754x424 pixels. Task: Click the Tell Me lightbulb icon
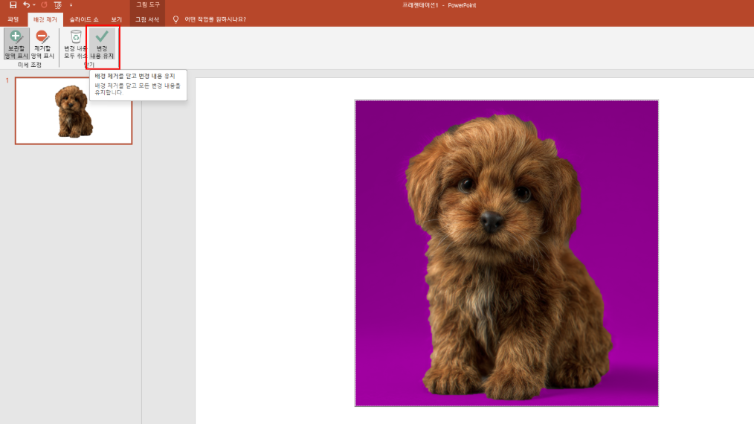(175, 19)
